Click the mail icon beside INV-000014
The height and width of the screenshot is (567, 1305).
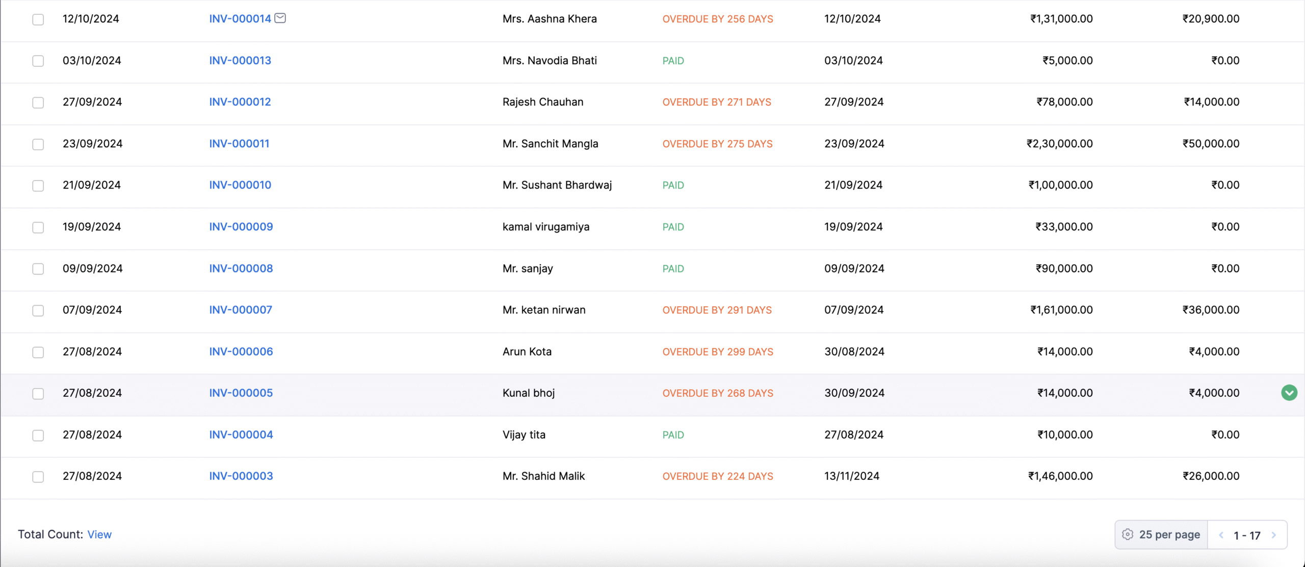280,18
